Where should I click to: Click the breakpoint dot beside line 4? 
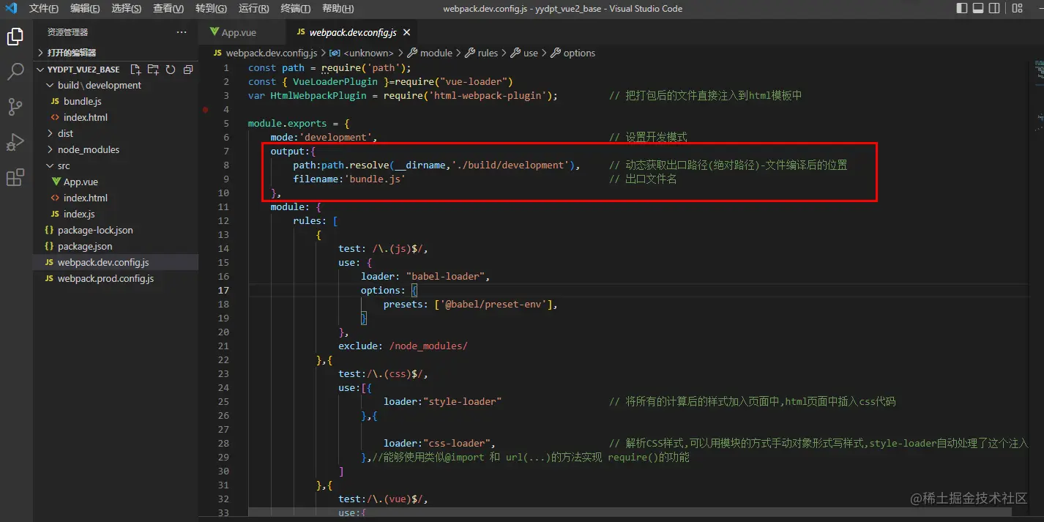[206, 109]
